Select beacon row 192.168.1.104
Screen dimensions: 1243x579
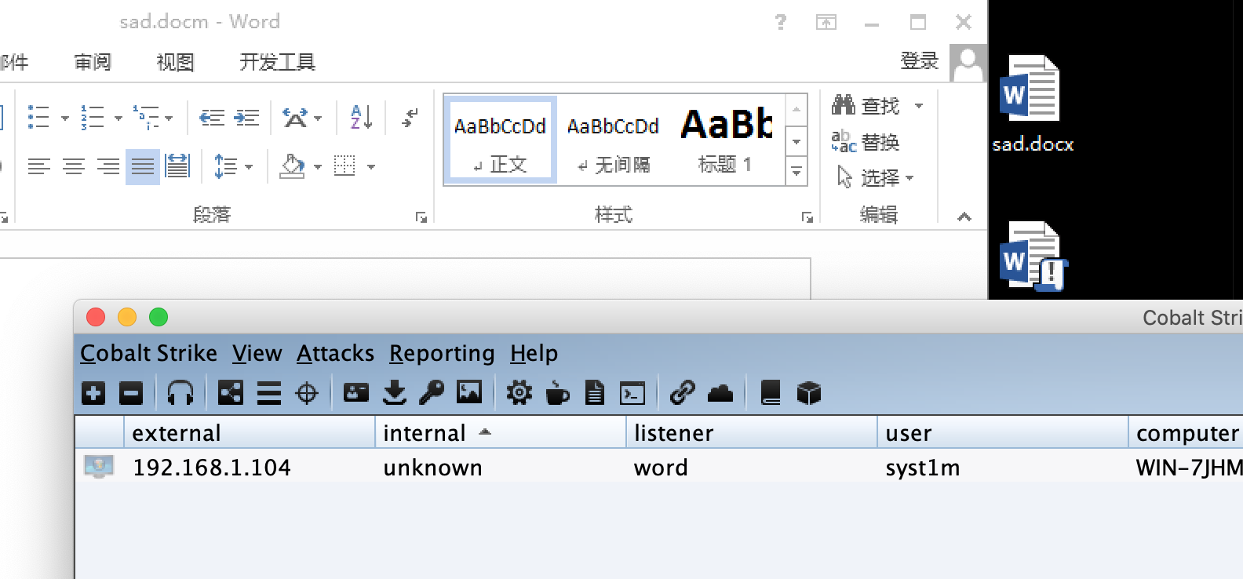click(659, 468)
